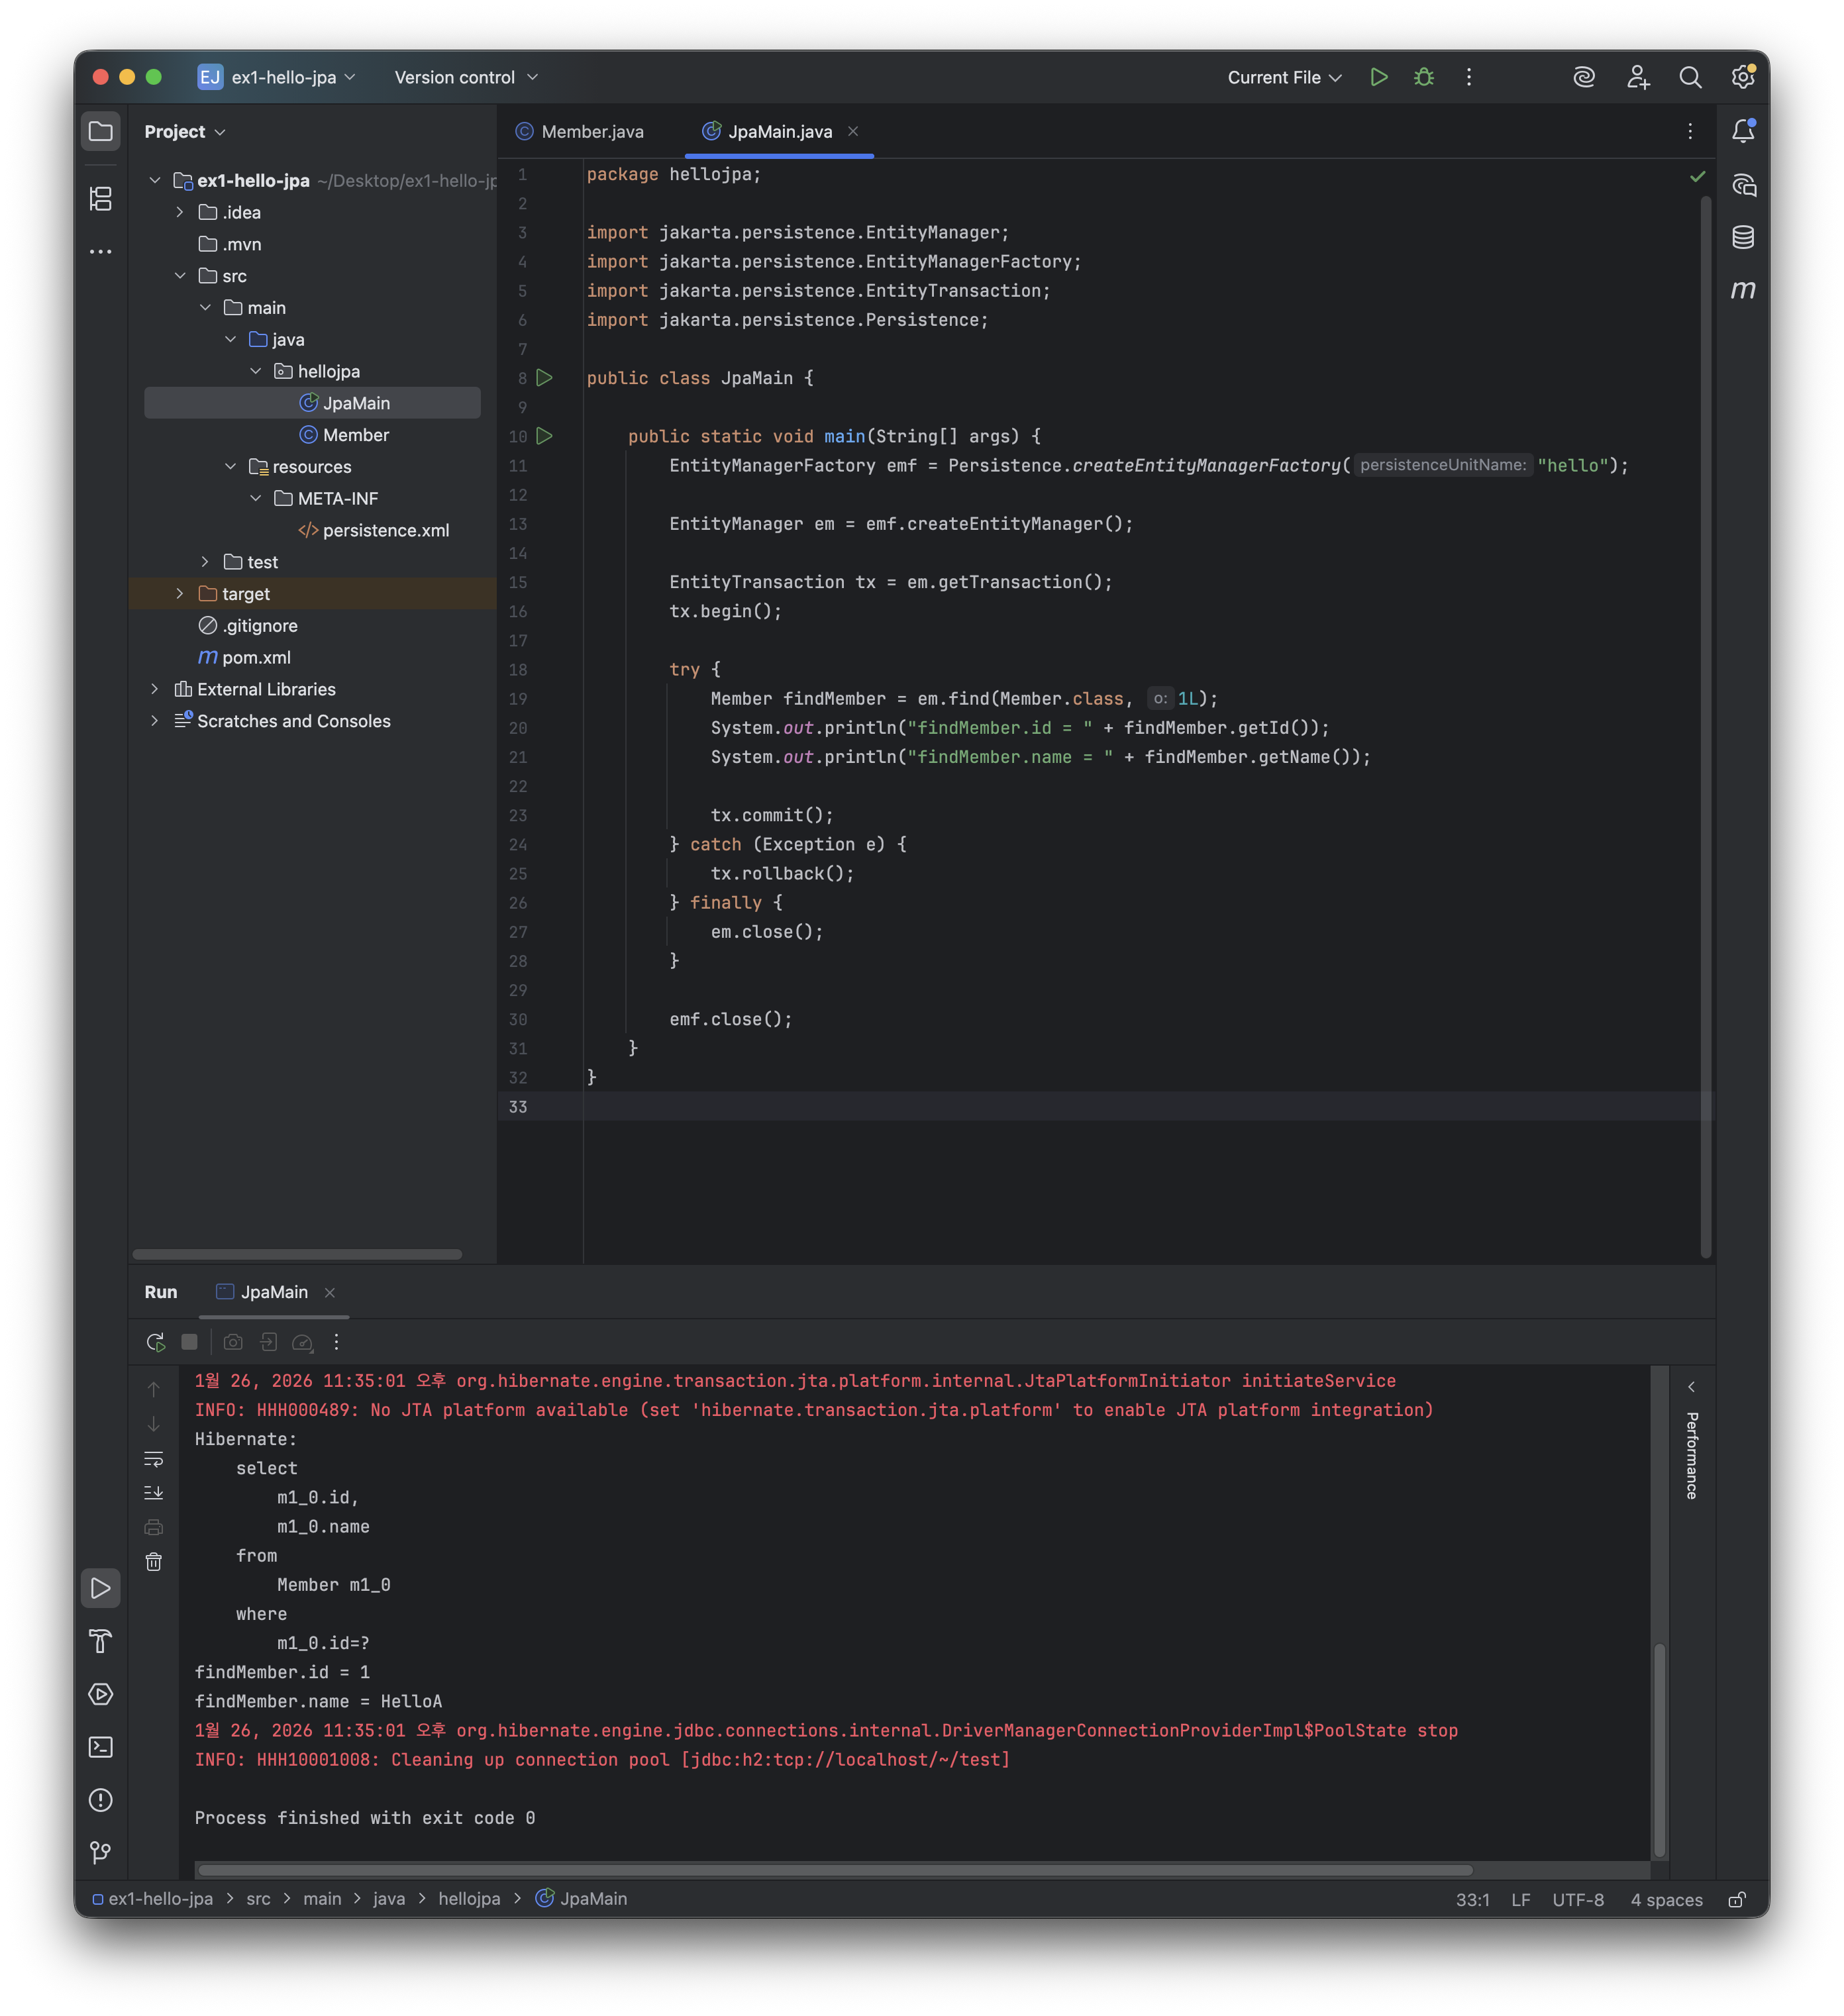Screen dimensions: 1844x2016
Task: Toggle soft-wrap in the Run console
Action: [154, 1459]
